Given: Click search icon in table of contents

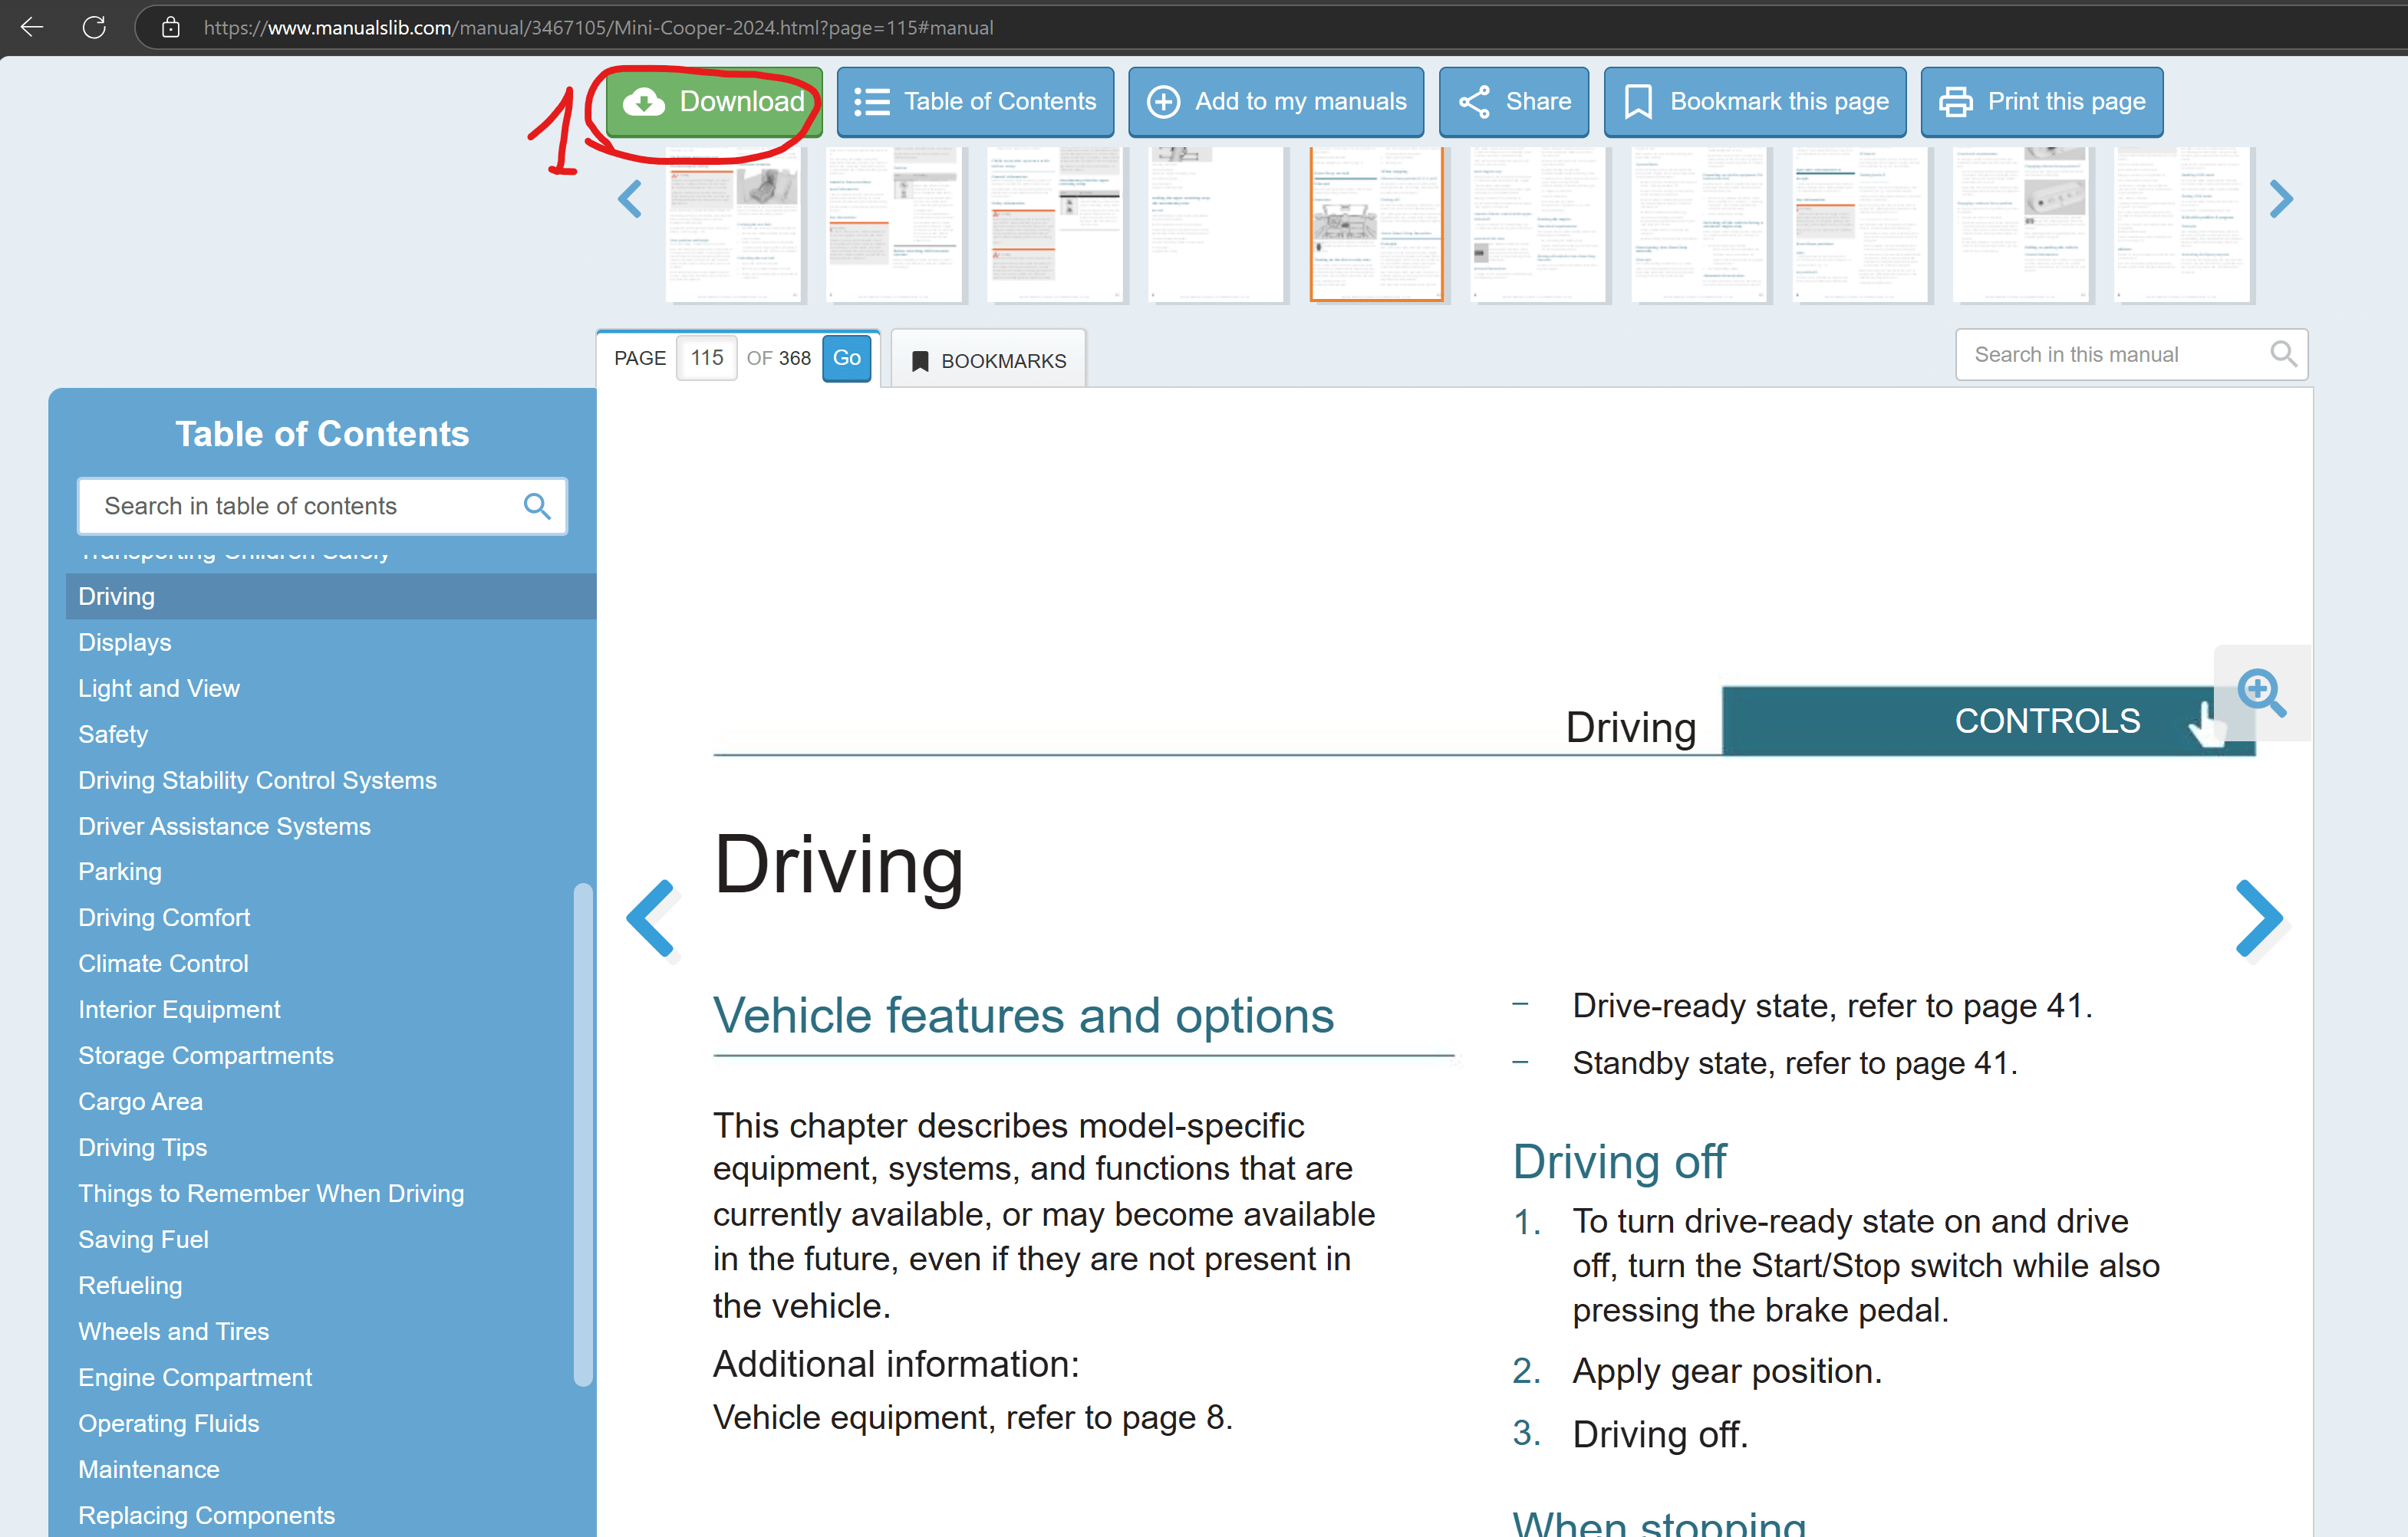Looking at the screenshot, I should [537, 507].
